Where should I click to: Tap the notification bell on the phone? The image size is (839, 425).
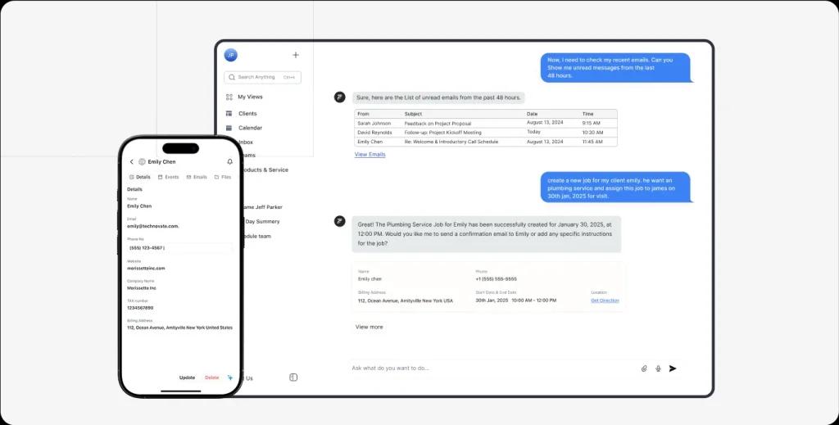[x=229, y=162]
